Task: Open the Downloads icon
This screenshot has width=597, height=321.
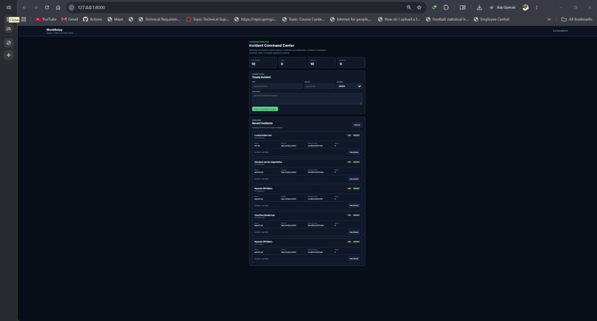Action: point(479,7)
